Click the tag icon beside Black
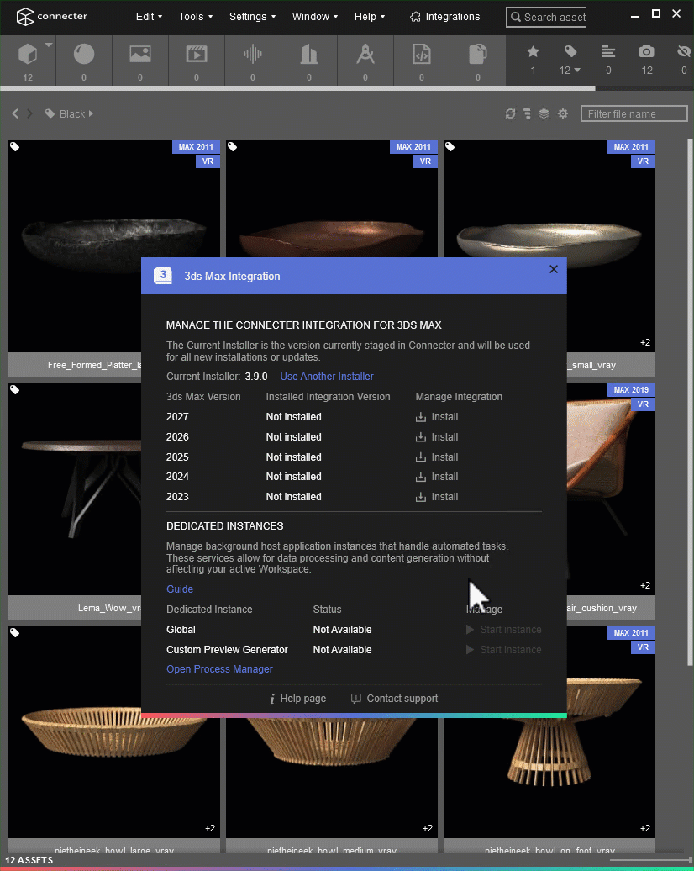The height and width of the screenshot is (871, 694). [x=50, y=113]
